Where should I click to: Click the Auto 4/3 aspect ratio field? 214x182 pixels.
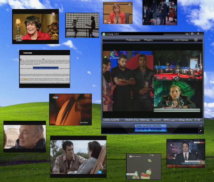(x=157, y=120)
